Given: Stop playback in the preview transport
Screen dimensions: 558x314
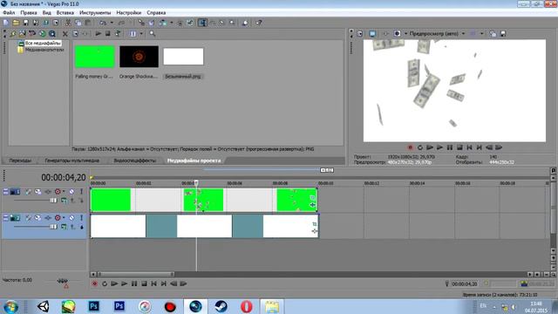Looking at the screenshot, I should 459,147.
